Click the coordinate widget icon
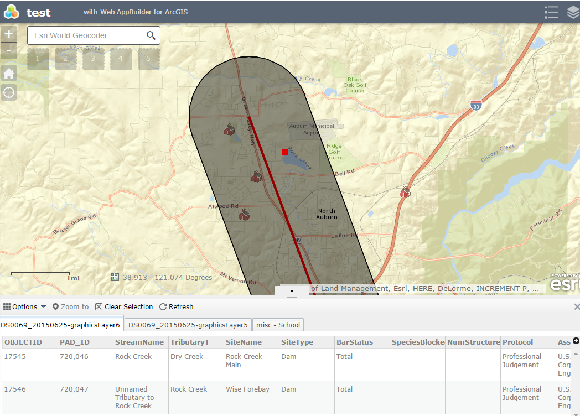 (x=115, y=277)
